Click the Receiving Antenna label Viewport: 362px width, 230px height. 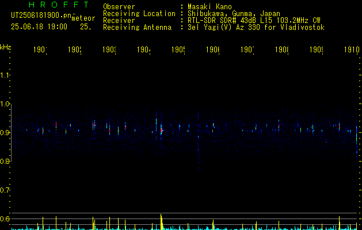point(137,28)
